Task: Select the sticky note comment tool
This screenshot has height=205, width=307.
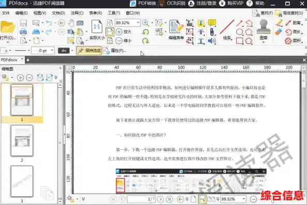Action: click(212, 23)
